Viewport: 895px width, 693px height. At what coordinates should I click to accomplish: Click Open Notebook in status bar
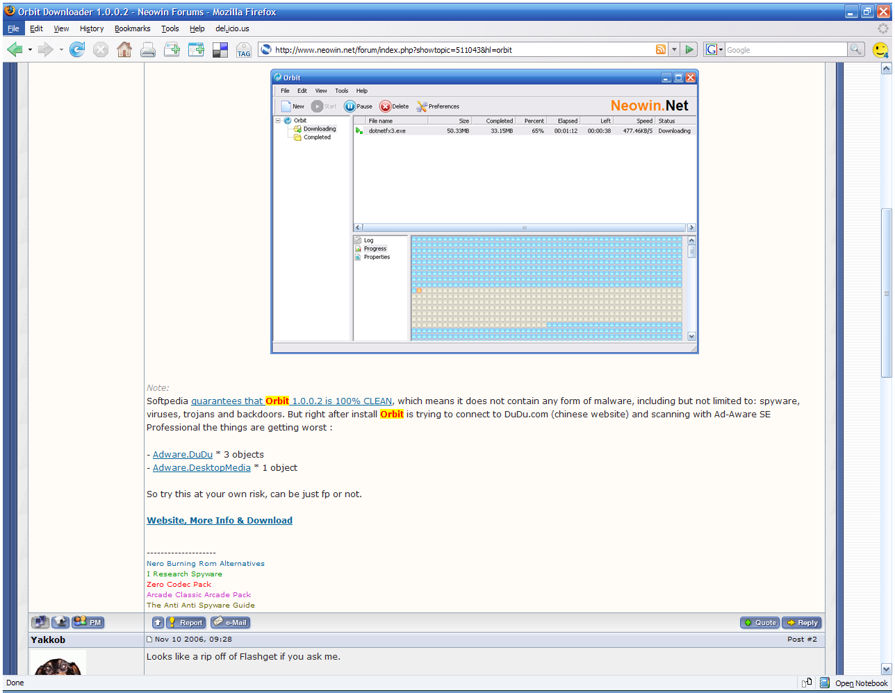(862, 683)
